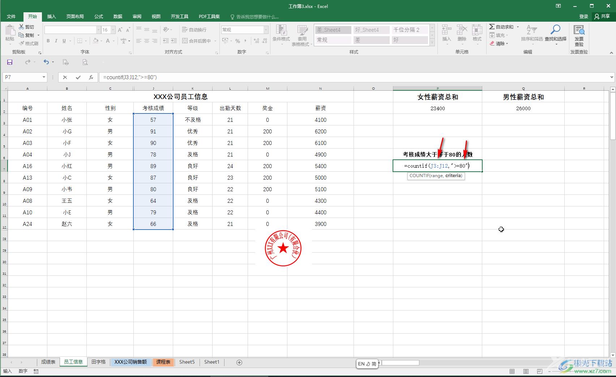Click the Format cells icon
Image resolution: width=616 pixels, height=377 pixels.
click(x=477, y=30)
